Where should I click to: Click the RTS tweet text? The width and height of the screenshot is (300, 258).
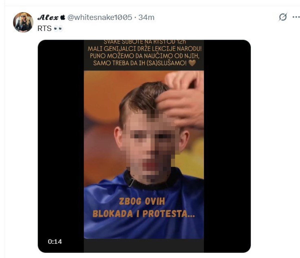[44, 28]
